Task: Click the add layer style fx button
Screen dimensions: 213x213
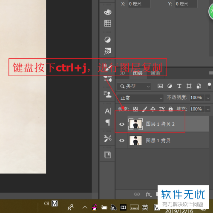Action: pyautogui.click(x=149, y=194)
